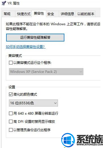Open the 详细信息 tab

coord(67,14)
